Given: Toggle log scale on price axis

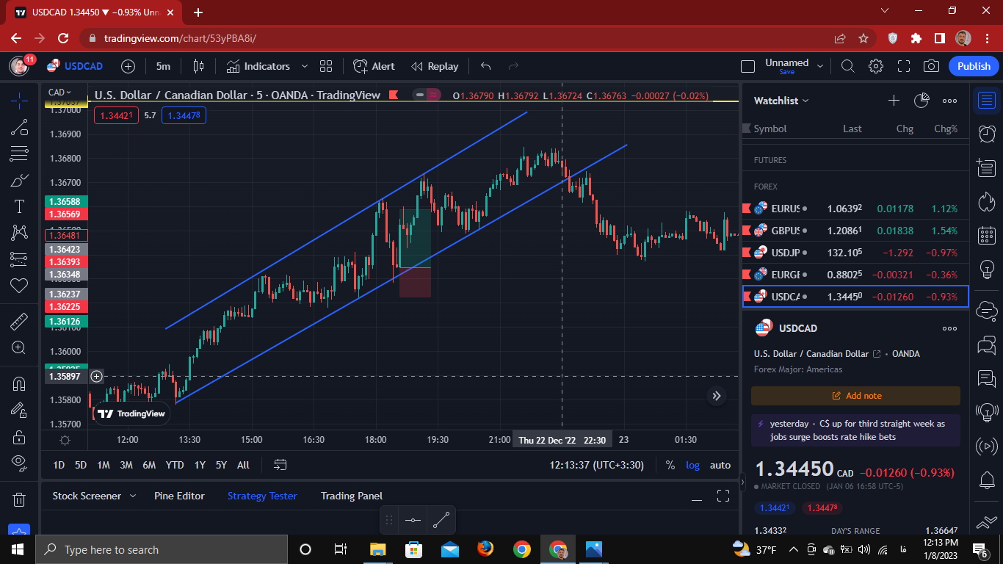Looking at the screenshot, I should pos(692,465).
